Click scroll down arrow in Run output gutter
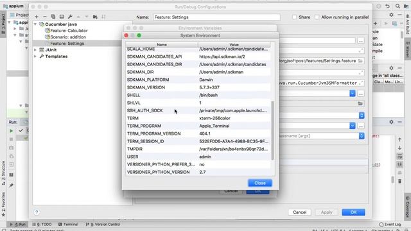Viewport: 411px width, 231px height. 399,148
